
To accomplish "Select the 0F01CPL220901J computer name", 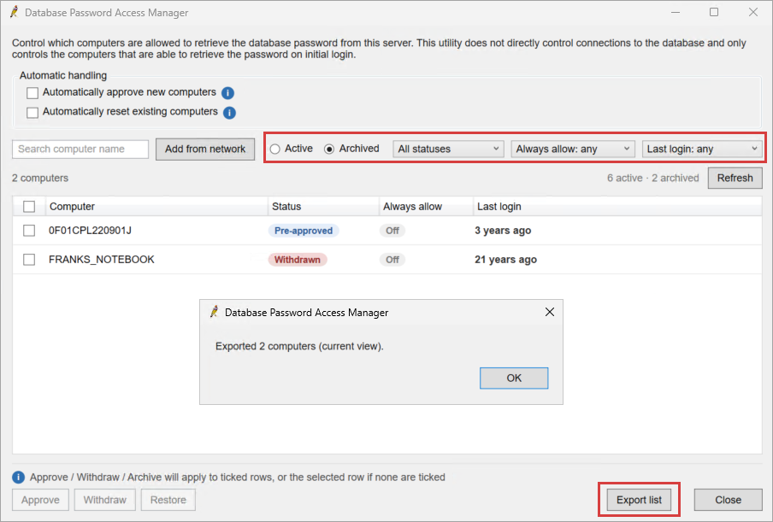I will click(90, 231).
